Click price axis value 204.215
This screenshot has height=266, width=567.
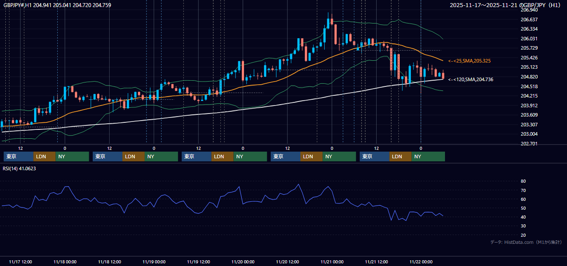[x=529, y=96]
